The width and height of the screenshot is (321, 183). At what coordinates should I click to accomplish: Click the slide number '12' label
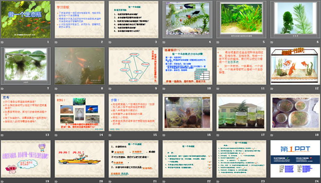click(317, 88)
